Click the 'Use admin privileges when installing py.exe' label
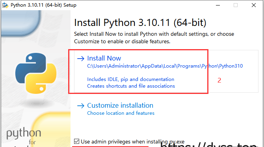 (132, 141)
